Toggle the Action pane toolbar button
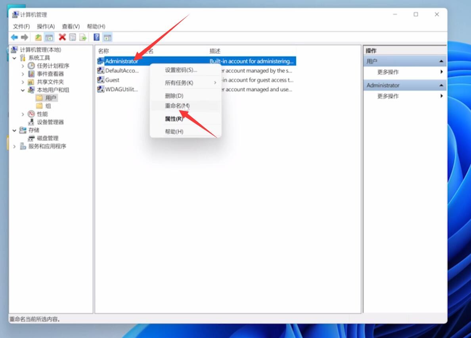The height and width of the screenshot is (338, 471). (107, 37)
